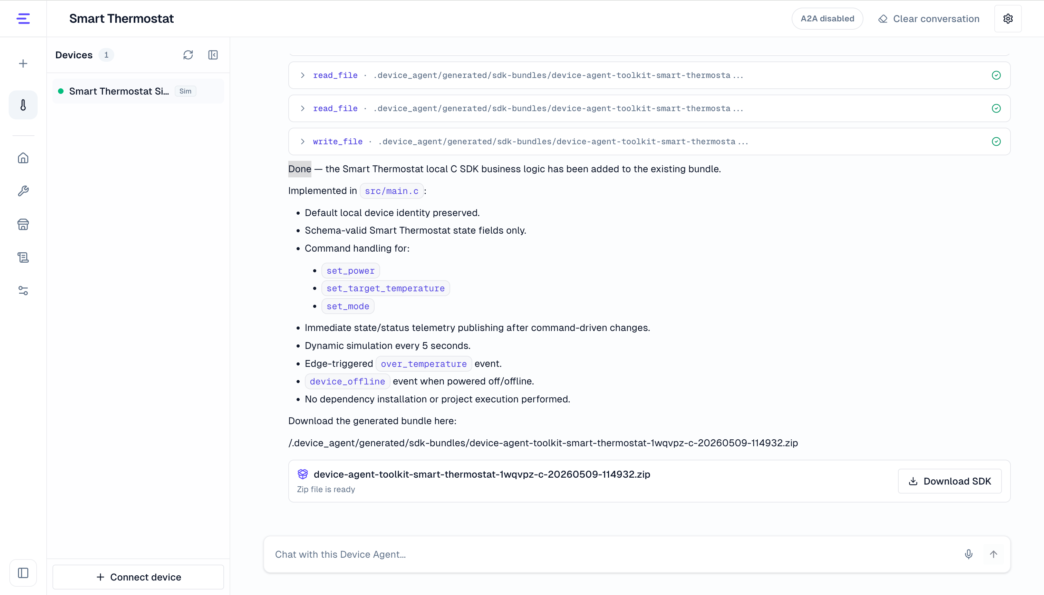
Task: Click the set_mode code label
Action: 348,306
